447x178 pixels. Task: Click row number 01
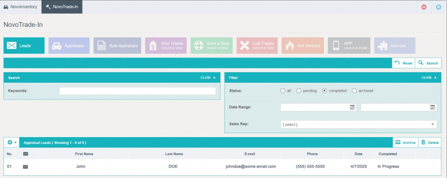coord(10,166)
